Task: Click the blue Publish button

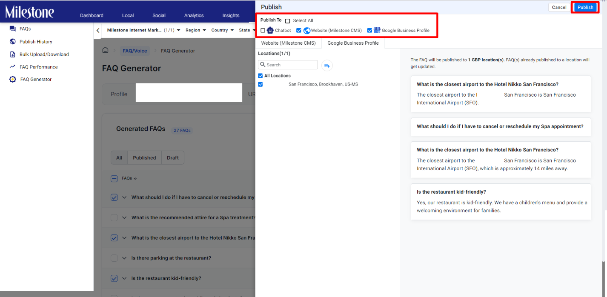Action: coord(585,7)
